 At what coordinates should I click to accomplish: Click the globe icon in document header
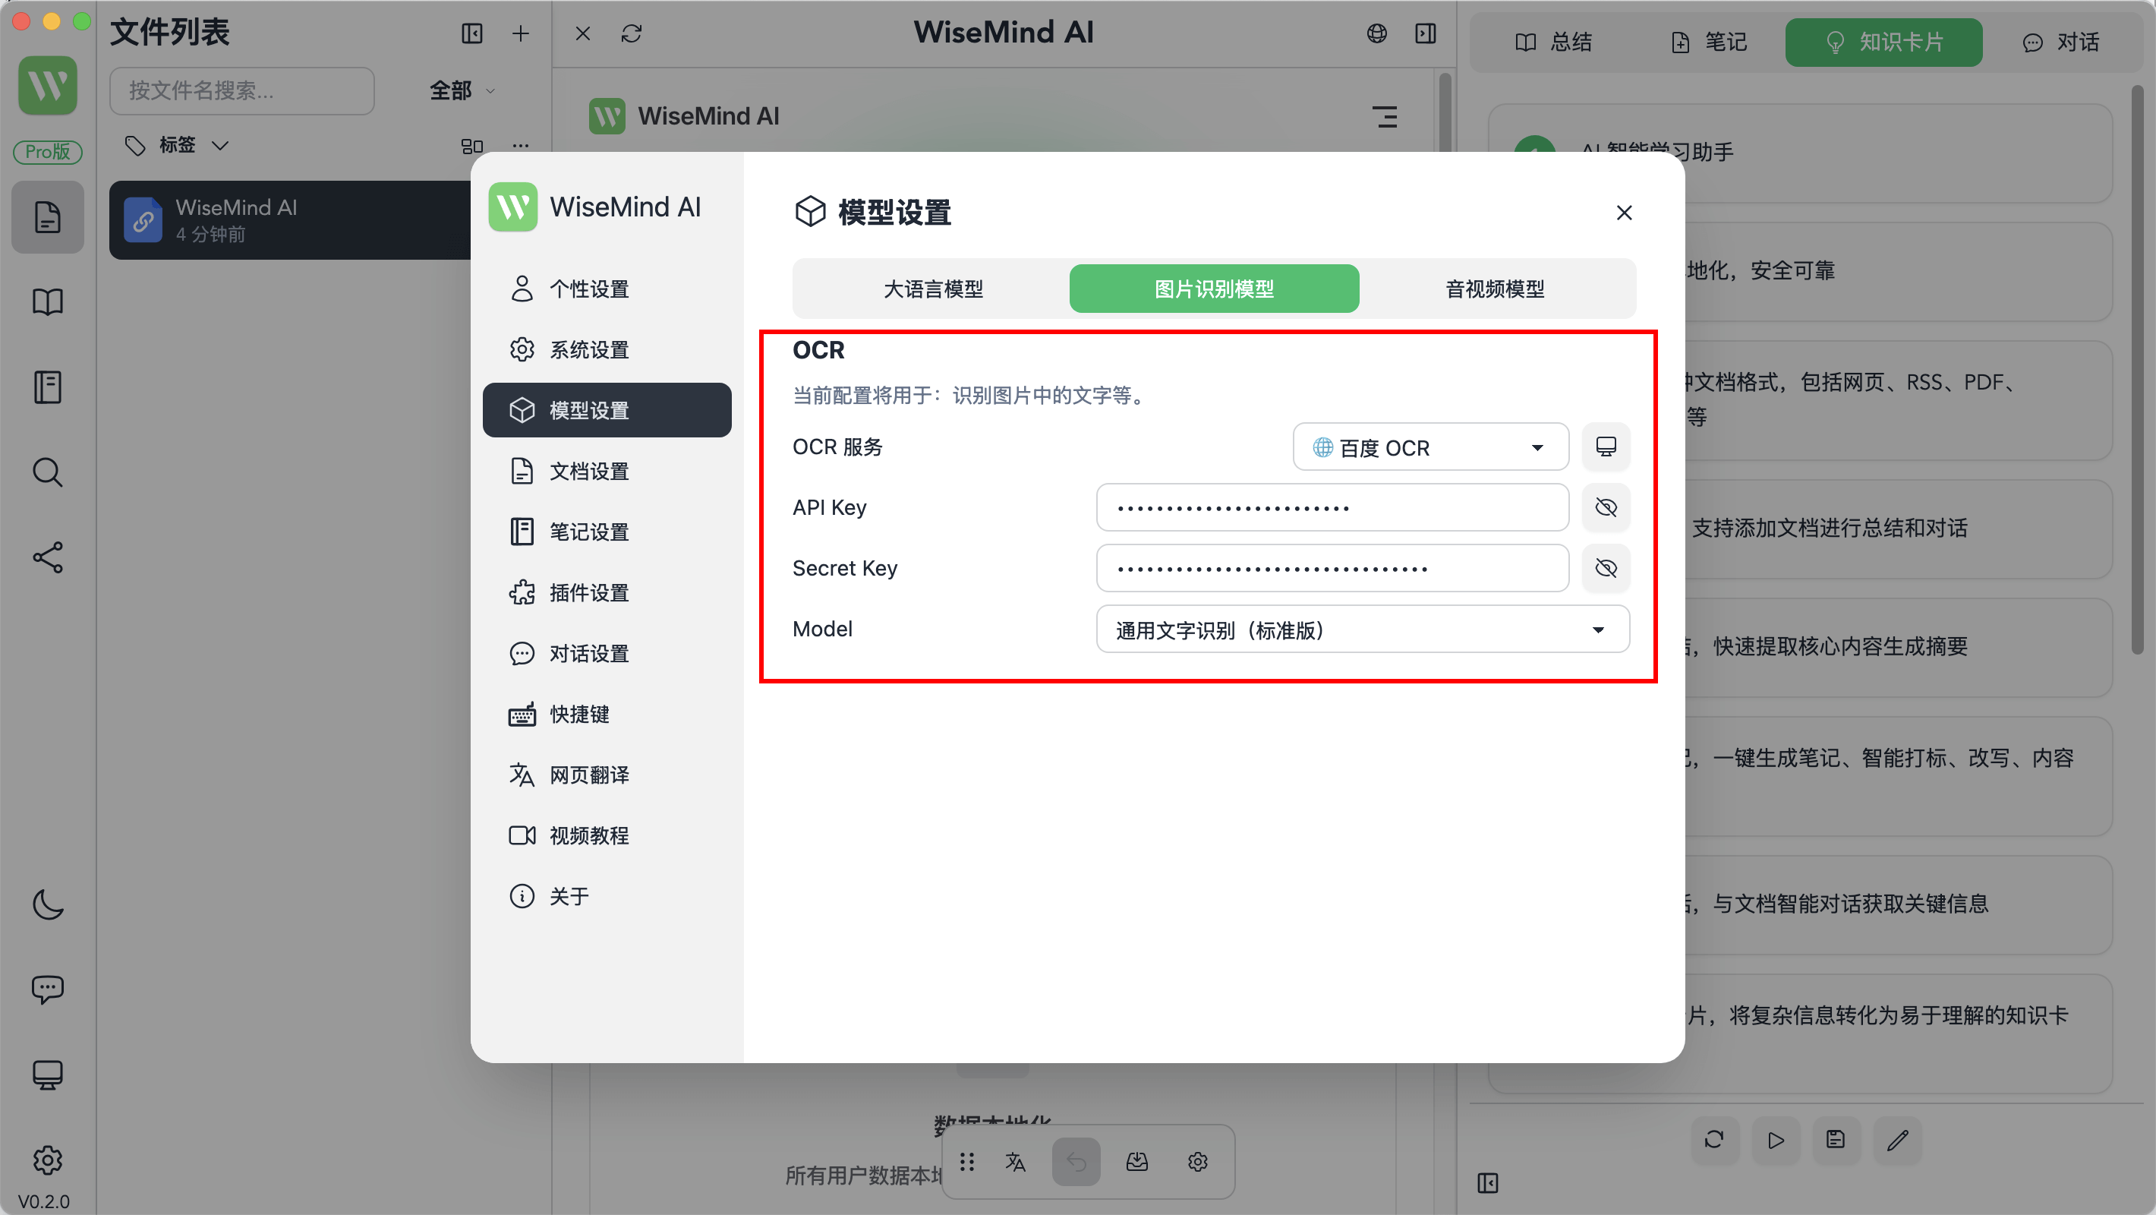(1377, 33)
